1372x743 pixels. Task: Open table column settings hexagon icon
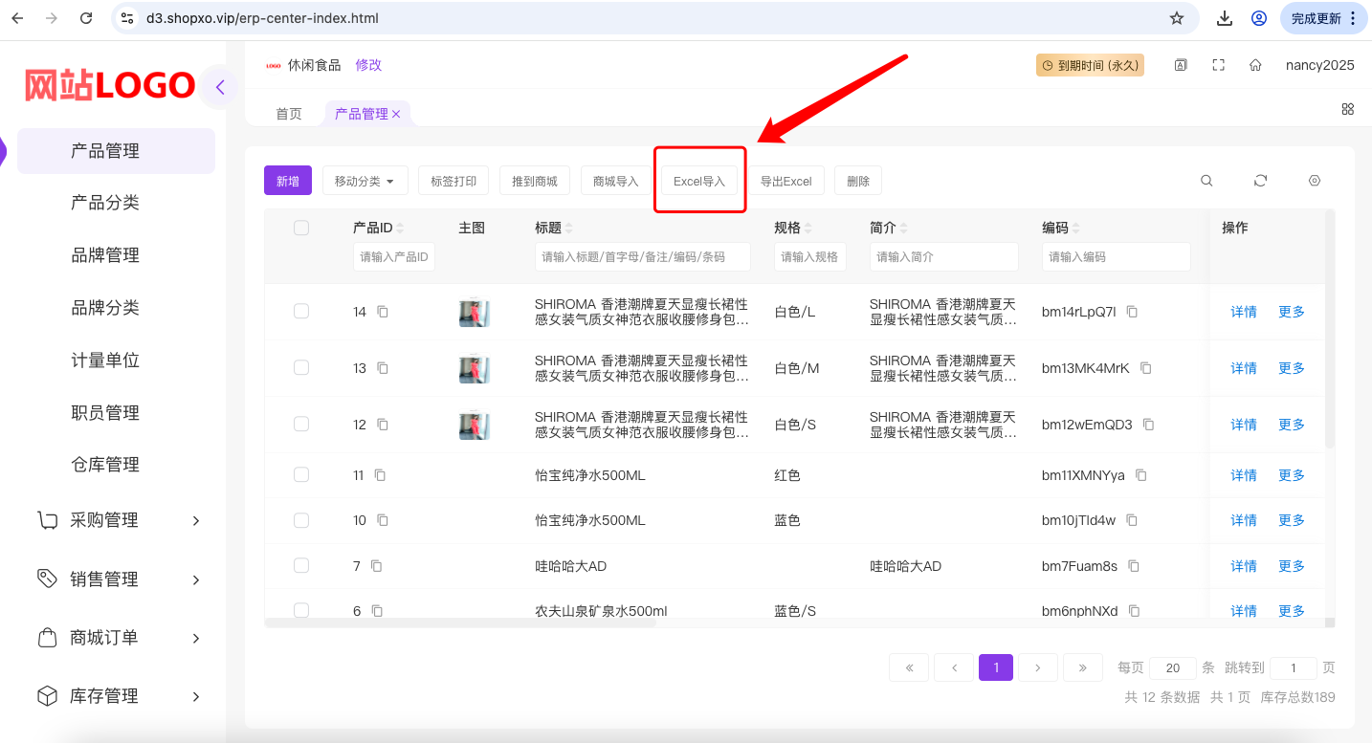click(x=1315, y=181)
